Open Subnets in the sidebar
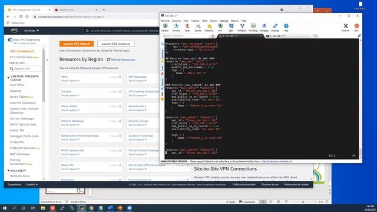This screenshot has width=377, height=212. [x=16, y=91]
